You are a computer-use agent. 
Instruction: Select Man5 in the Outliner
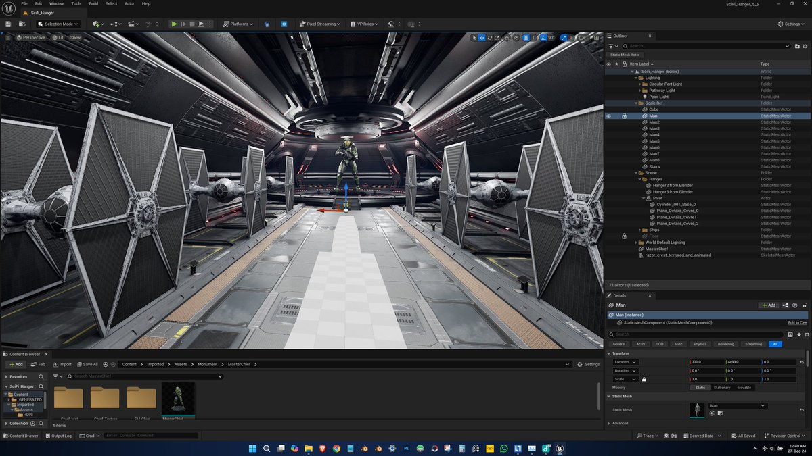[x=654, y=141]
